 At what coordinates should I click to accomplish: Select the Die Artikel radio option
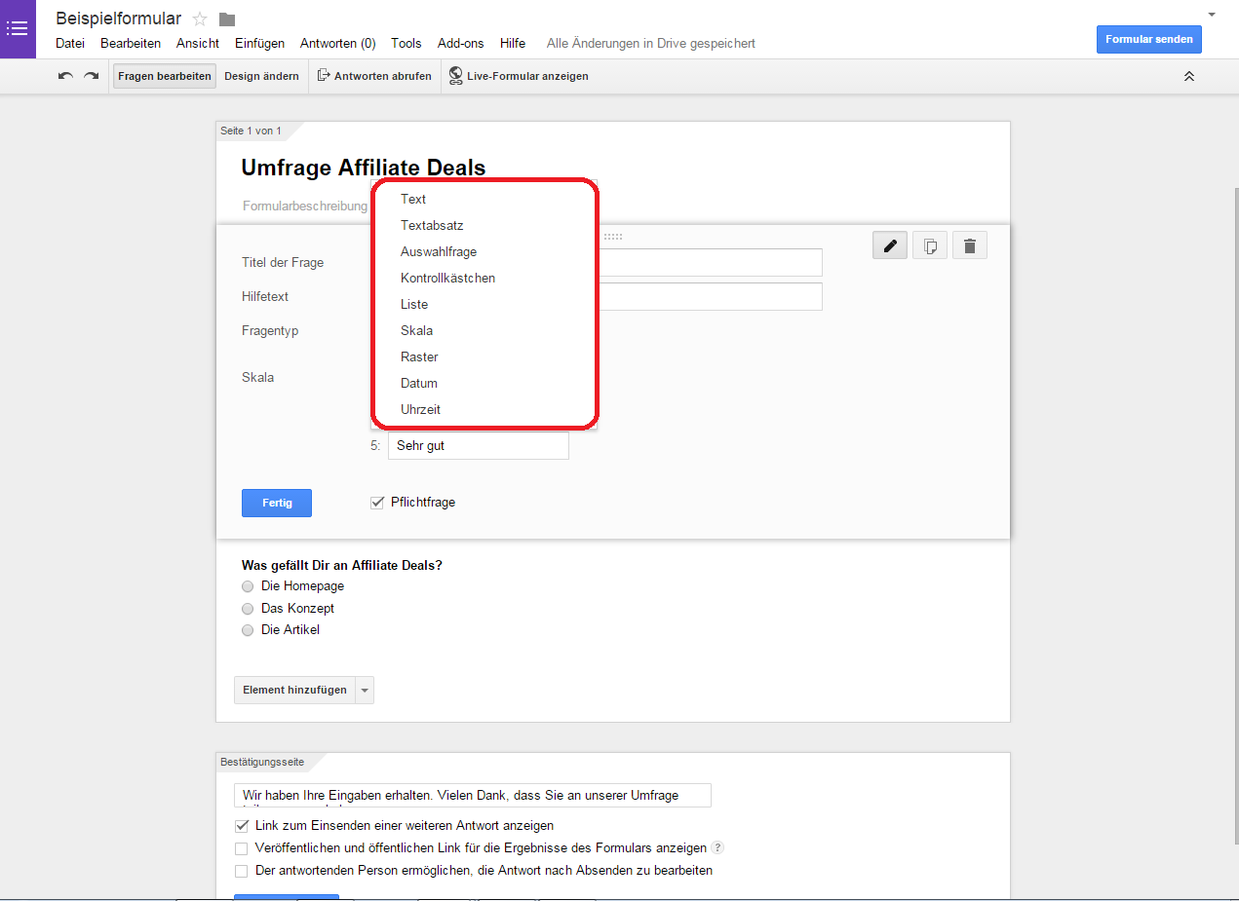[248, 630]
